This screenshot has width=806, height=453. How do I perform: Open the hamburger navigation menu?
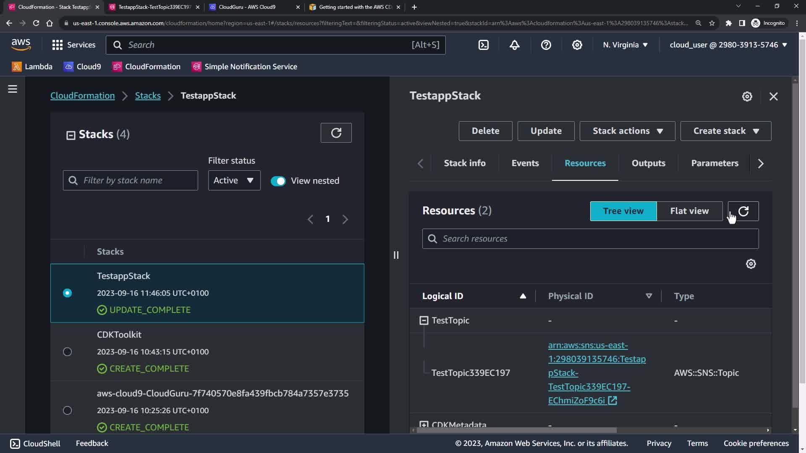[13, 89]
